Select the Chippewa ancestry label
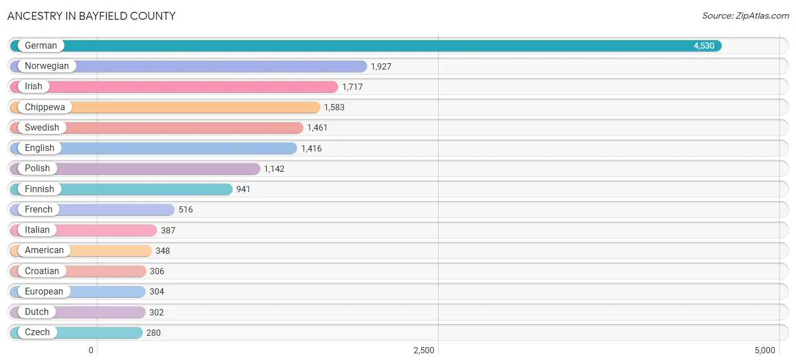Viewport: 796px width, 364px height. point(45,107)
